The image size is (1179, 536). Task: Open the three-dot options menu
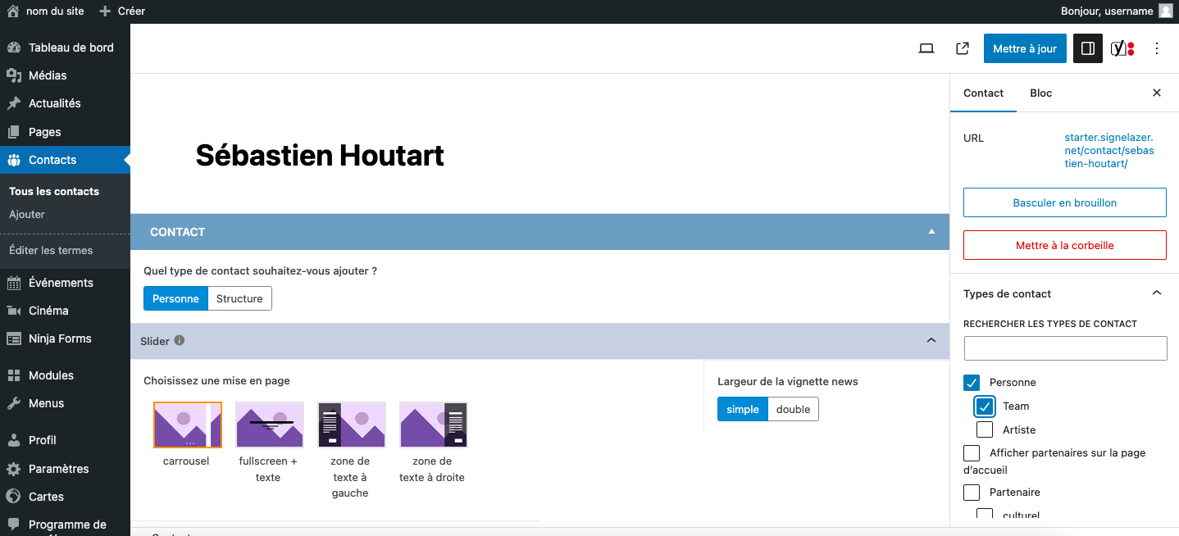pos(1157,48)
